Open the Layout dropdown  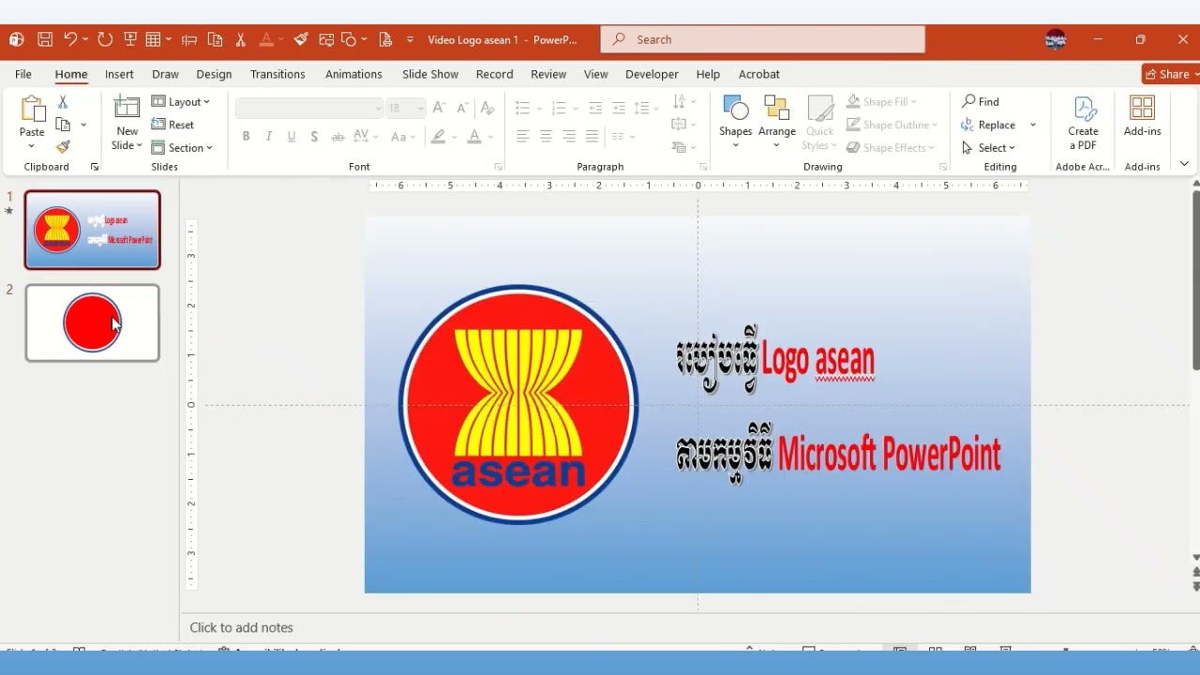[x=181, y=101]
